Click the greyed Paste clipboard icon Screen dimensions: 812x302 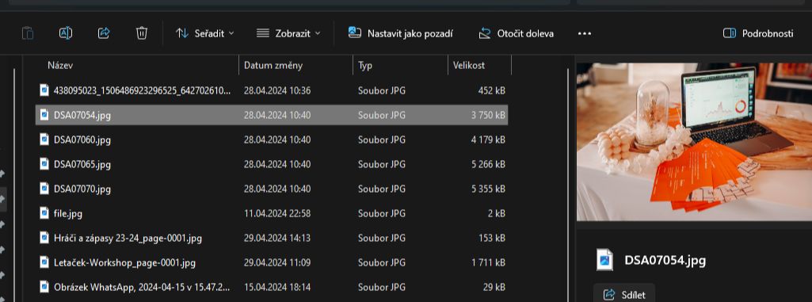28,33
